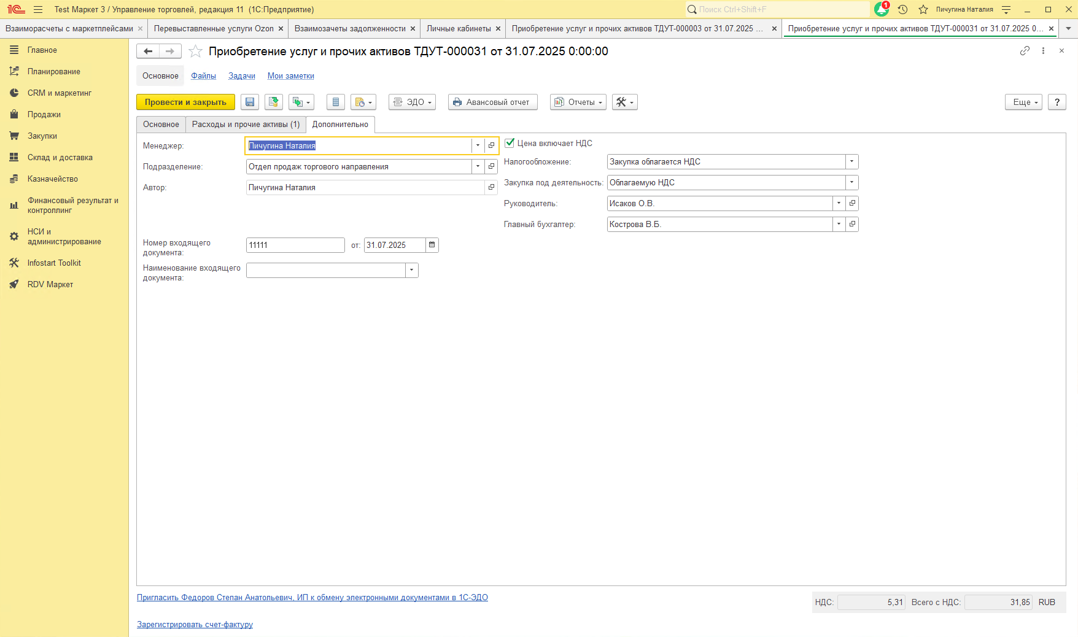Open the calendar picker for incoming document date
Screen dimensions: 1078x637
pos(432,245)
